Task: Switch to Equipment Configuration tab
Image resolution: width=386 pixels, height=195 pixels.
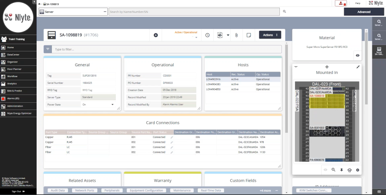Action: click(x=146, y=190)
